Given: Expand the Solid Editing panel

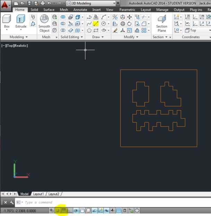Looking at the screenshot, I should click(x=72, y=37).
